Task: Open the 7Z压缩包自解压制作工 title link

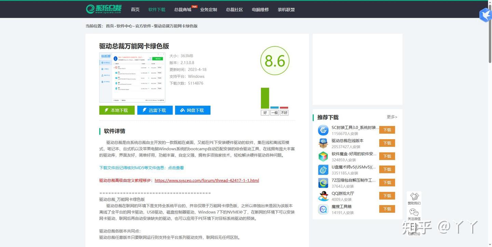Action: click(354, 180)
